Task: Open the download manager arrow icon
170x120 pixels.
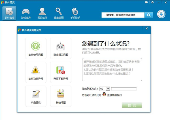Action: click(x=161, y=14)
